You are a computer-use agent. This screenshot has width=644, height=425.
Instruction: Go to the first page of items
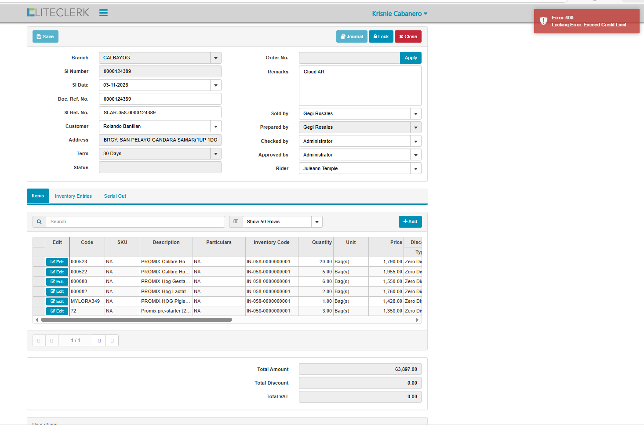point(39,341)
